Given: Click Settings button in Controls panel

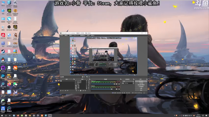Looking at the screenshot, I should pos(141,88).
